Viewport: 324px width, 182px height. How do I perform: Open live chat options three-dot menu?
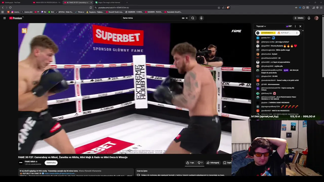(x=295, y=26)
